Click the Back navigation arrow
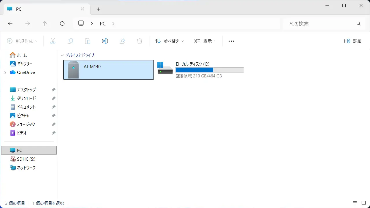 pos(10,24)
